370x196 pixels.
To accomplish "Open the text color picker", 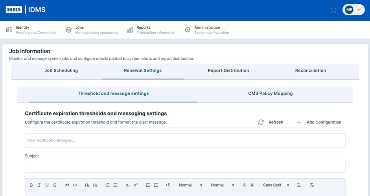I will pyautogui.click(x=244, y=185).
